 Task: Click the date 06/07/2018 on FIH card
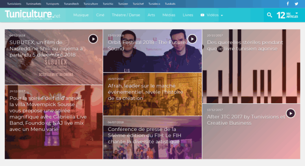(x=116, y=122)
